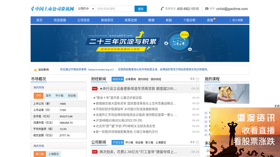The height and width of the screenshot is (157, 280).
Task: Select the 创业板 market overview tab
Action: [72, 96]
